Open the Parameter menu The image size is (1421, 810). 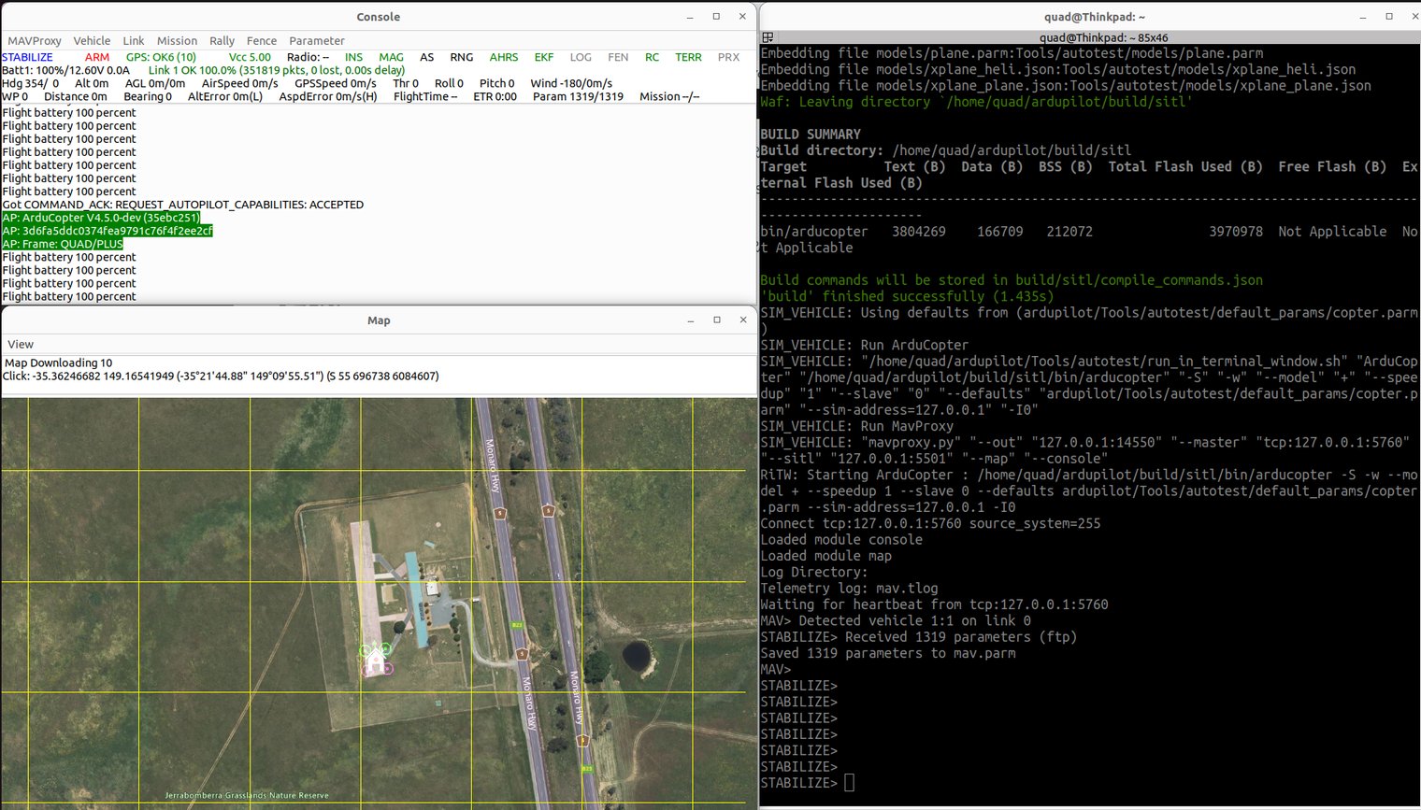pyautogui.click(x=317, y=41)
